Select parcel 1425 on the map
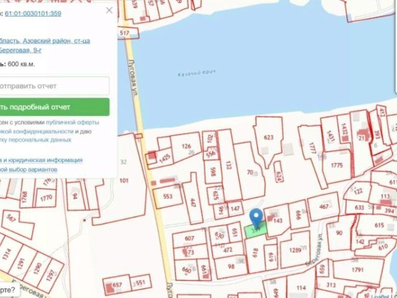397x298 pixels. [x=165, y=158]
